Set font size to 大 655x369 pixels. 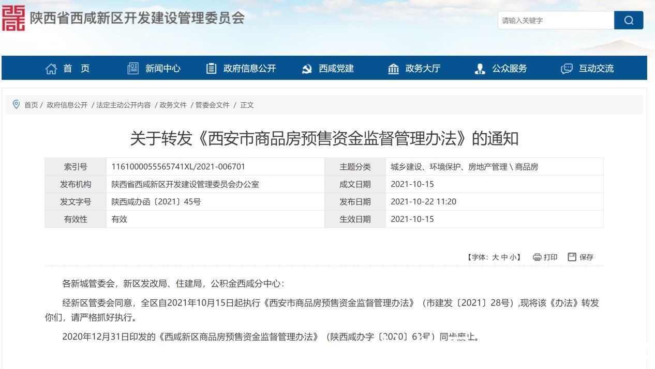click(495, 258)
